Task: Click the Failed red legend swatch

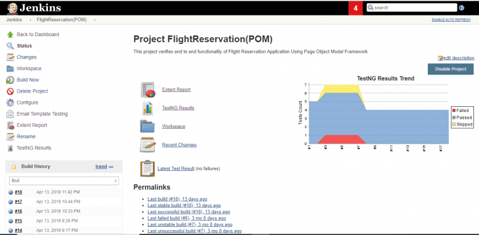Action: [x=453, y=111]
